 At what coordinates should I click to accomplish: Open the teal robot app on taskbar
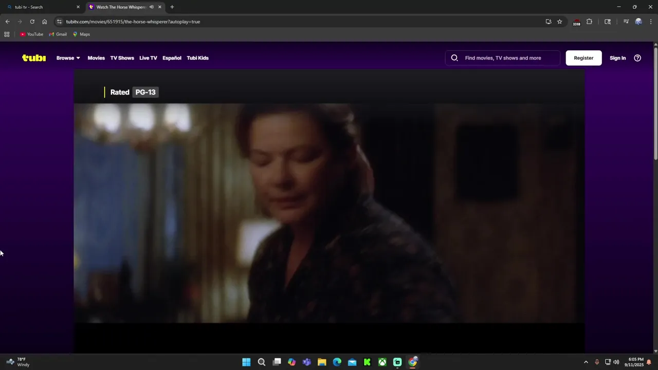tap(397, 362)
